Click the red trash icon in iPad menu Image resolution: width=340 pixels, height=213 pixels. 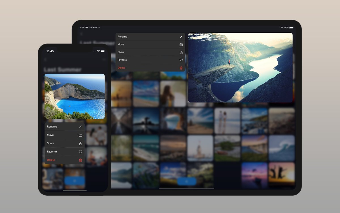click(181, 68)
